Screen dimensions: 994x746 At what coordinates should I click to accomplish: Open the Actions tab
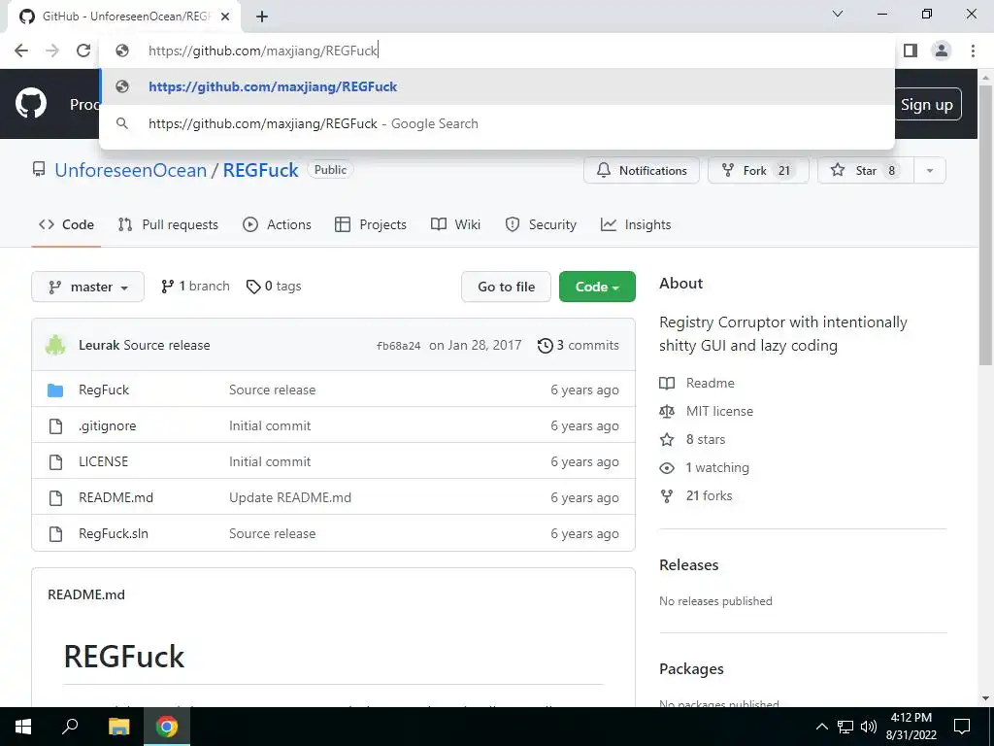(x=277, y=224)
